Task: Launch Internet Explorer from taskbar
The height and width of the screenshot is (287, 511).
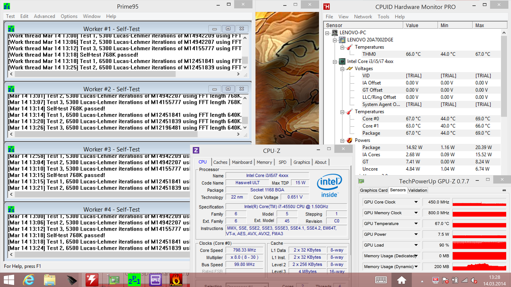Action: click(x=28, y=280)
